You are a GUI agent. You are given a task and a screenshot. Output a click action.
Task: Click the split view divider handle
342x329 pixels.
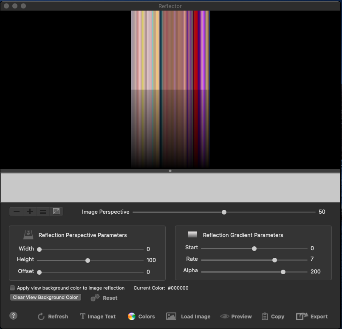coord(170,171)
